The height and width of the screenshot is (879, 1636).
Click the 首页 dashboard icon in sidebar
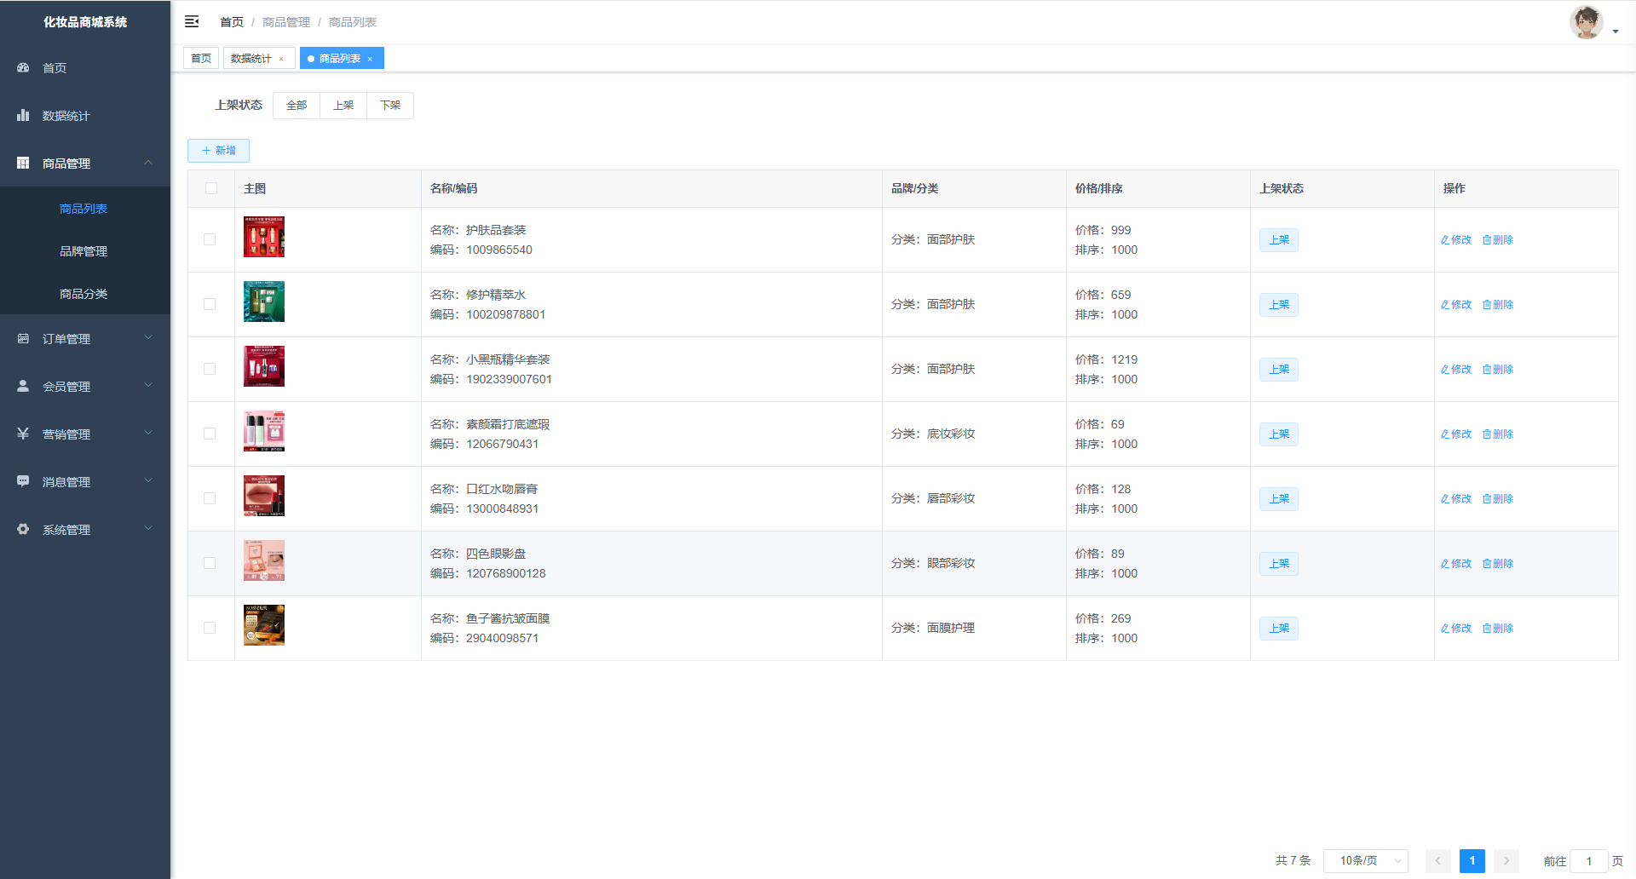coord(23,67)
